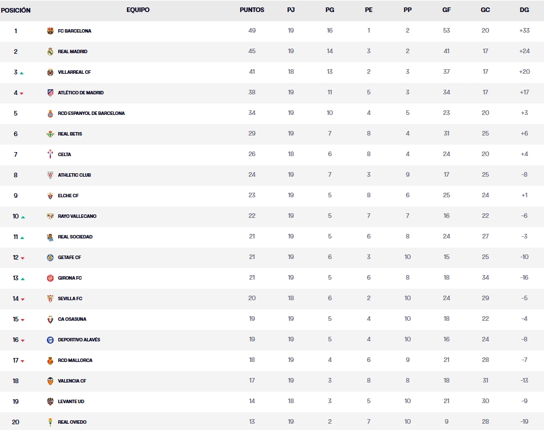Click the DG column header
544x430 pixels.
click(524, 10)
